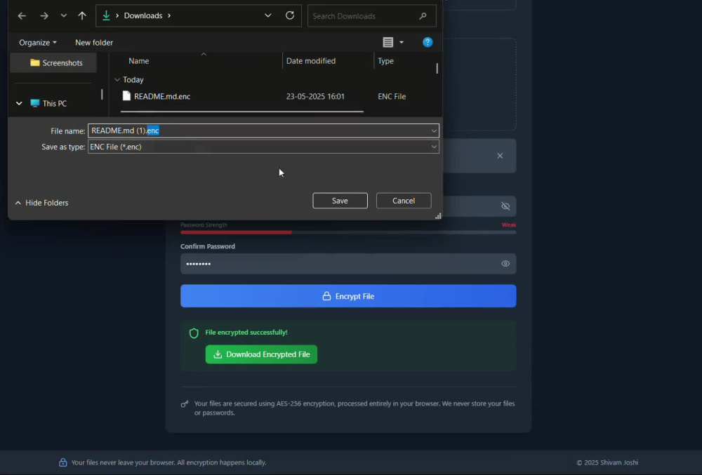Click the Password Strength meter bar
702x475 pixels.
pyautogui.click(x=348, y=232)
